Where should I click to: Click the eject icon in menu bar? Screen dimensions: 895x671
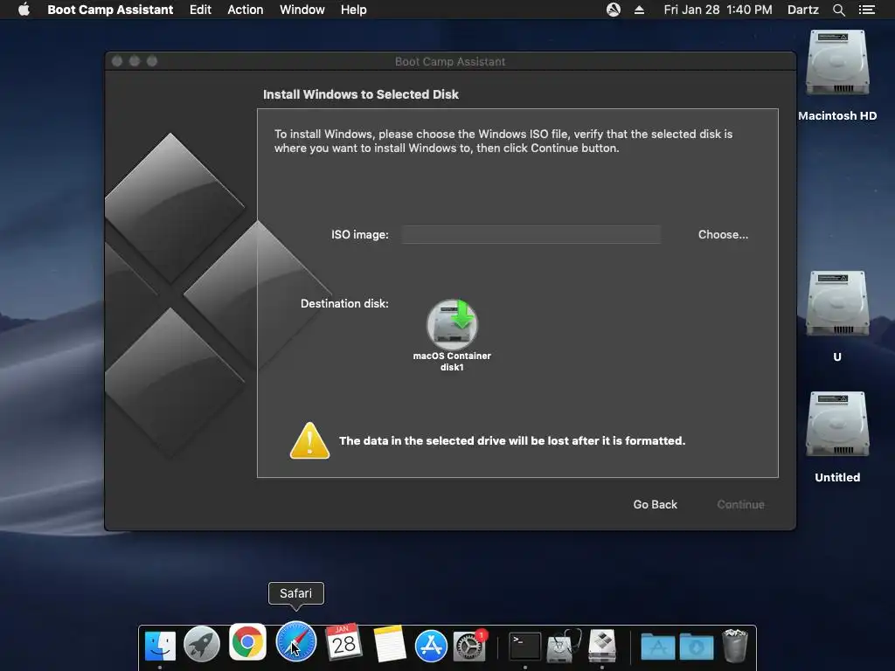pyautogui.click(x=639, y=10)
